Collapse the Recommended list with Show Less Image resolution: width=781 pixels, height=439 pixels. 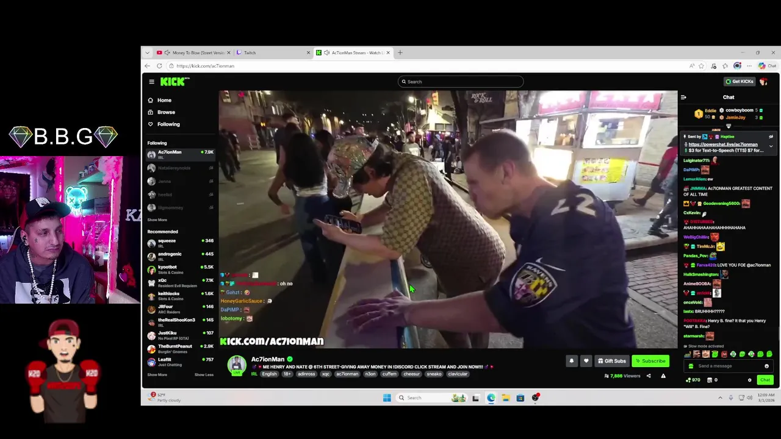(x=204, y=375)
